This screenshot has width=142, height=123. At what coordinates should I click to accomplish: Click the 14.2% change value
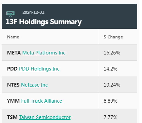tap(110, 69)
